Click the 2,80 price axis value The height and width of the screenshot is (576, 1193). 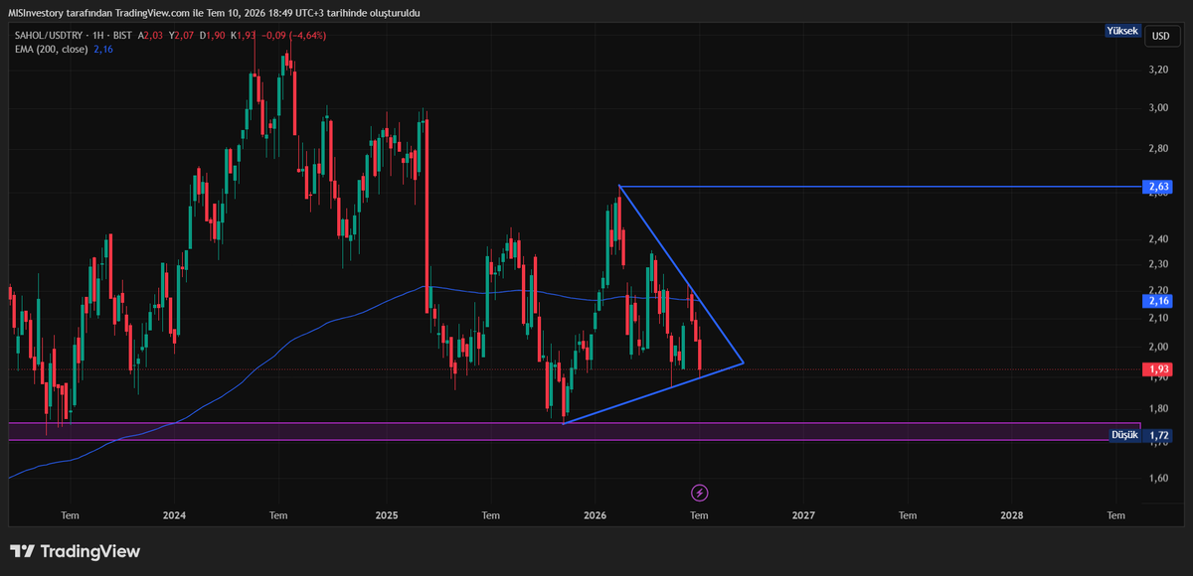[1158, 148]
